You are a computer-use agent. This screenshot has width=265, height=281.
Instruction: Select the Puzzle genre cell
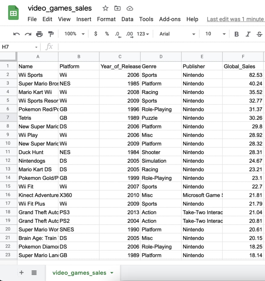click(x=161, y=118)
